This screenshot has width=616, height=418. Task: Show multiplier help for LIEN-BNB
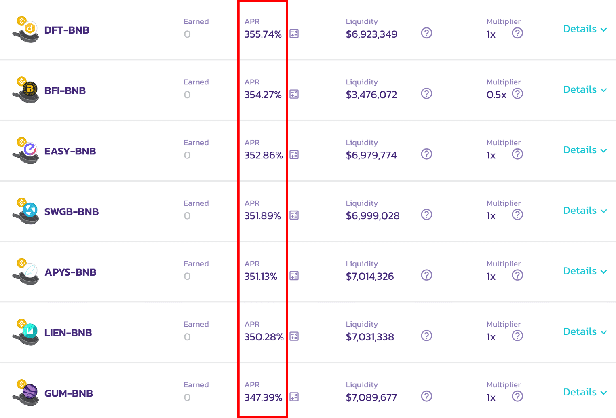pyautogui.click(x=517, y=336)
